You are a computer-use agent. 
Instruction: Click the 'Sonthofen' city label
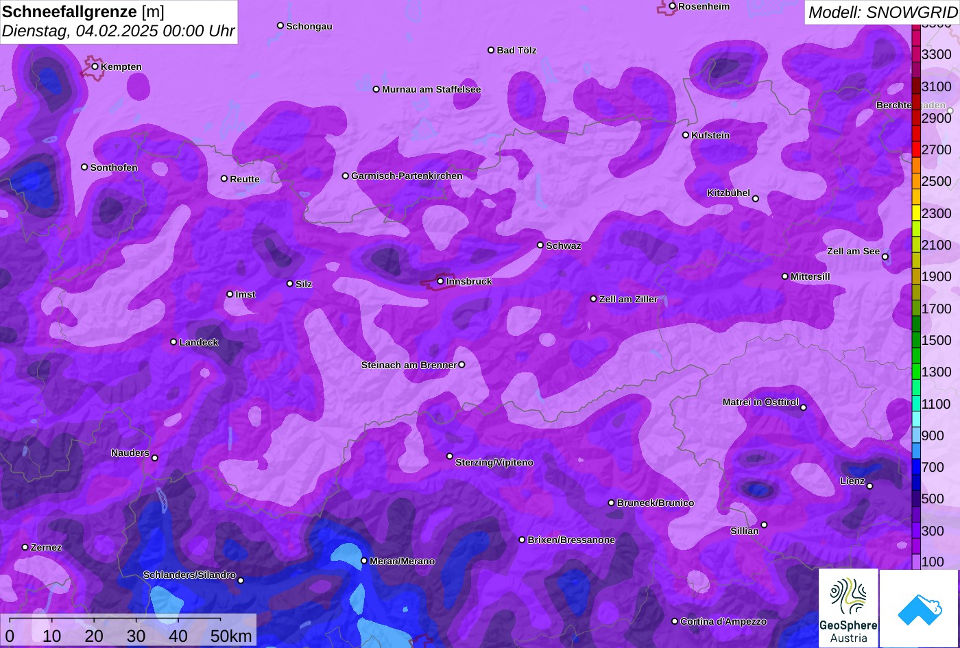(114, 167)
